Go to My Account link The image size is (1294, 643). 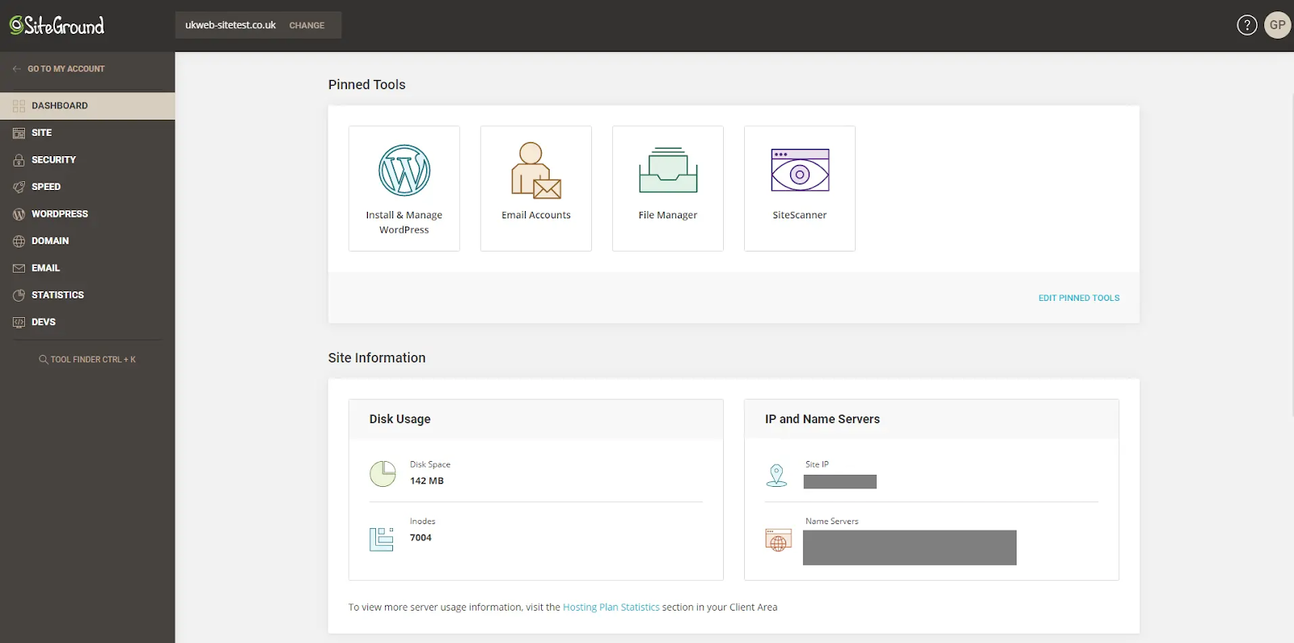point(66,69)
